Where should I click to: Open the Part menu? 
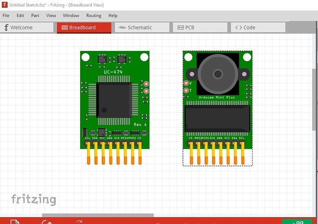click(35, 16)
